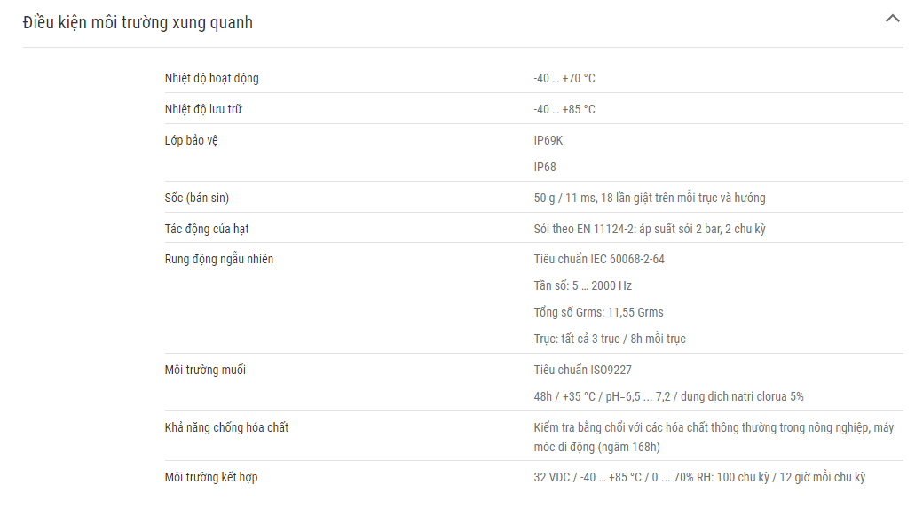
Task: Click the -40 ... +70 °C value
Action: coord(564,78)
